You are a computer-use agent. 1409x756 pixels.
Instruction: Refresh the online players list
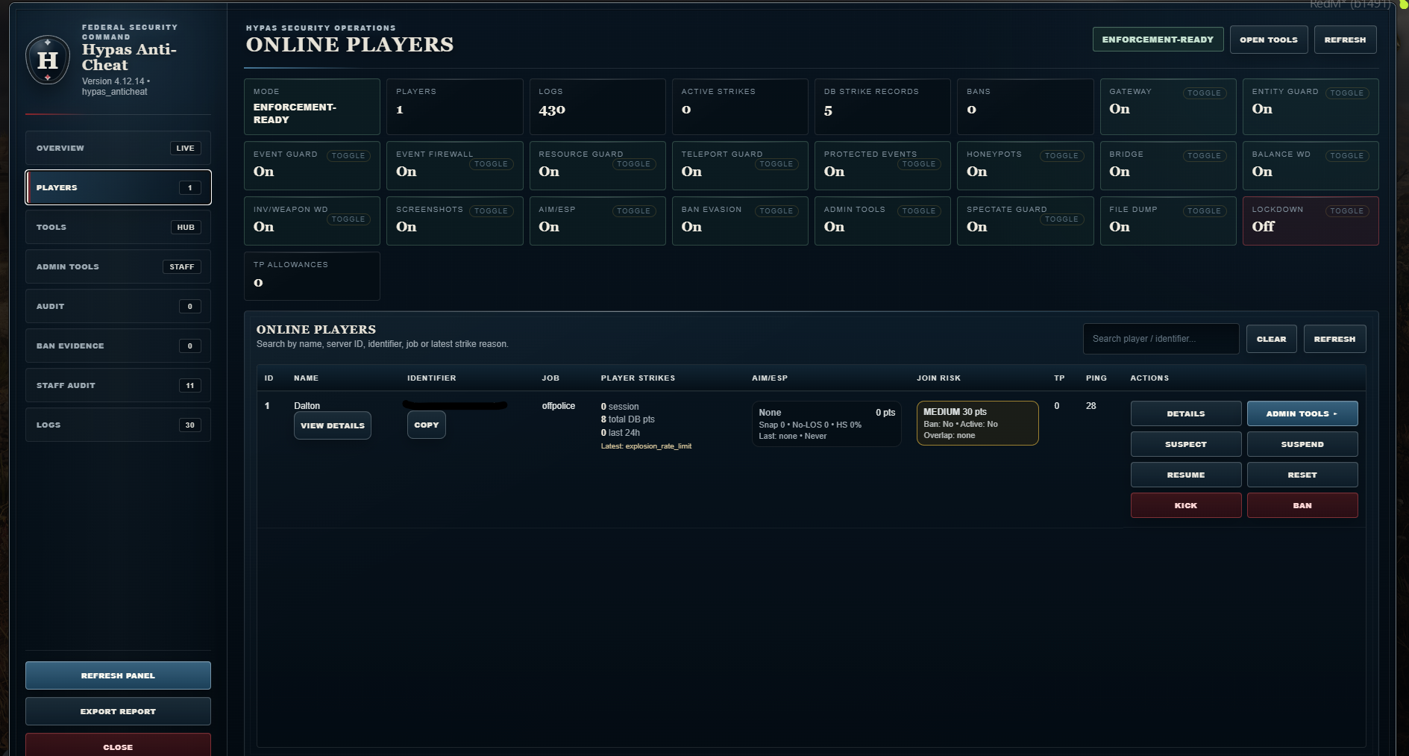click(1334, 339)
